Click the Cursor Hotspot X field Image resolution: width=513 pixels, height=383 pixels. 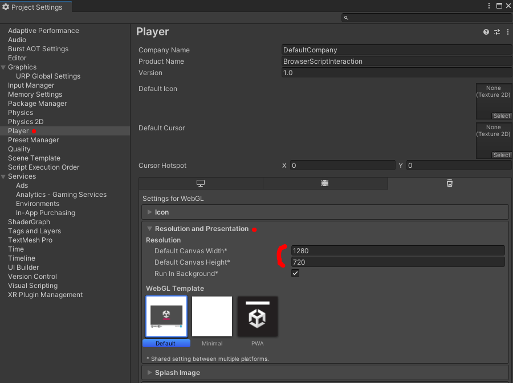[x=343, y=166]
